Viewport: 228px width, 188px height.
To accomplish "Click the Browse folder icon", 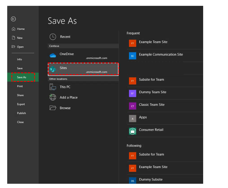I will (x=53, y=108).
